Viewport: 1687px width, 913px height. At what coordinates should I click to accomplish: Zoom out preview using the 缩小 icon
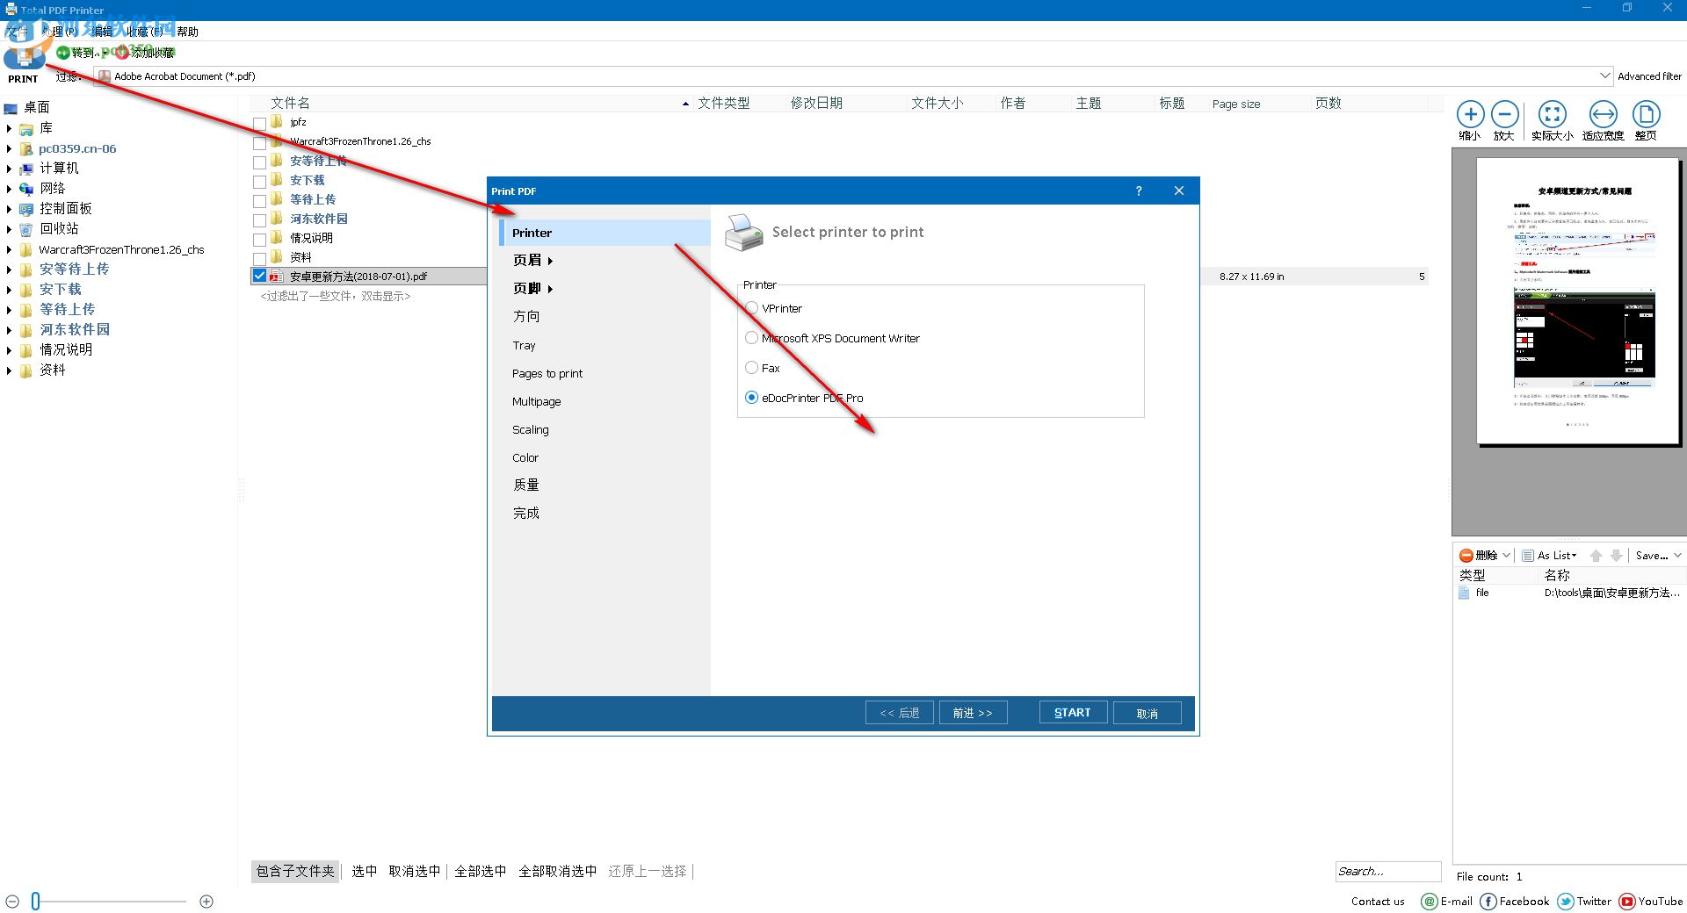point(1471,115)
